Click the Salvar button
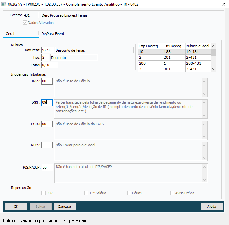 point(41,207)
